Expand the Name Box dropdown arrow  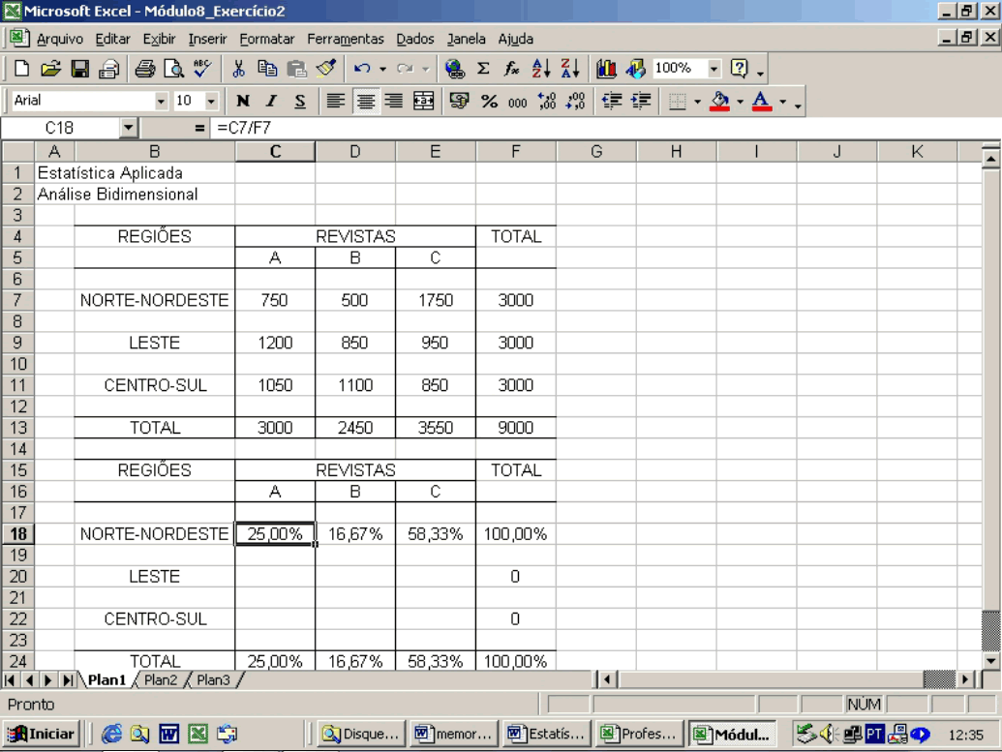[128, 128]
